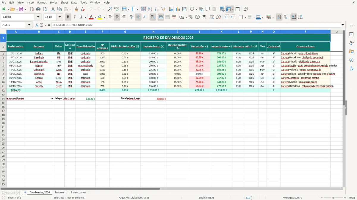This screenshot has width=357, height=200.
Task: Center cell content vertically
Action: coord(138,17)
